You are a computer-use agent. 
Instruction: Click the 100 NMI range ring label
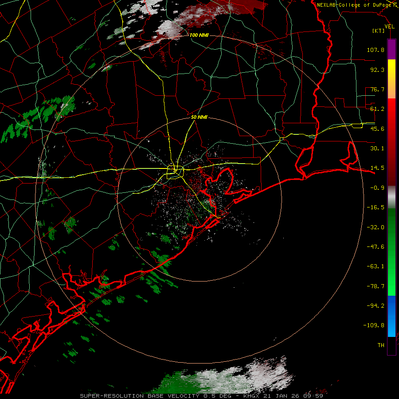[x=199, y=35]
